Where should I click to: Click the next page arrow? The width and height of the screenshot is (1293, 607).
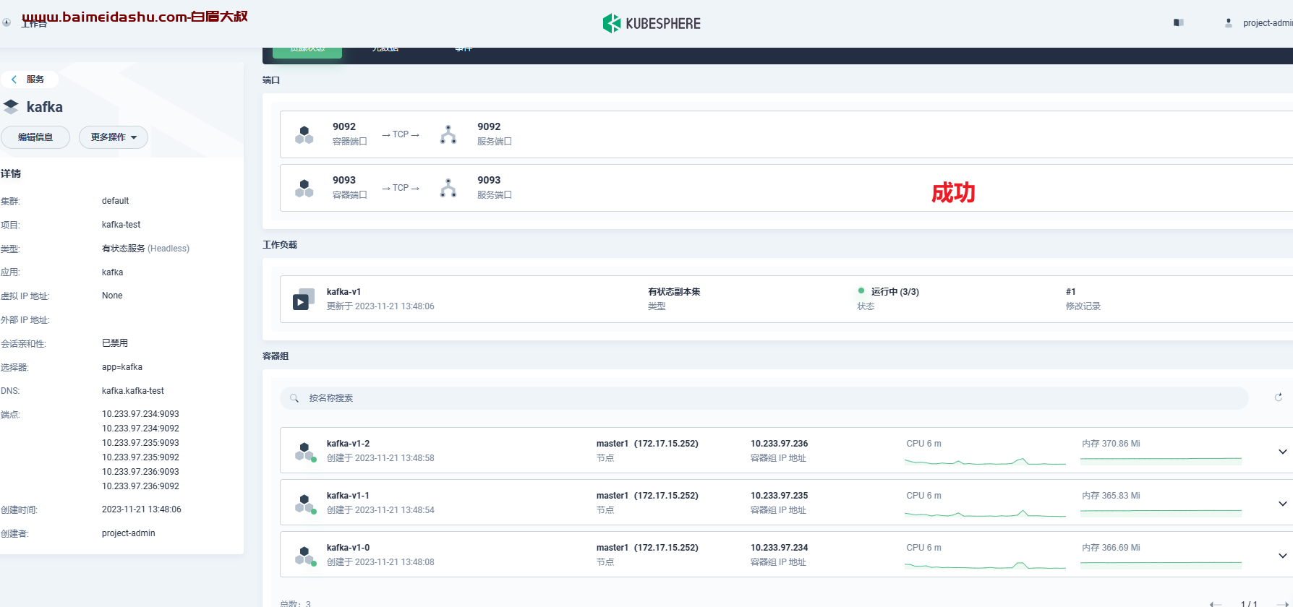(x=1283, y=603)
